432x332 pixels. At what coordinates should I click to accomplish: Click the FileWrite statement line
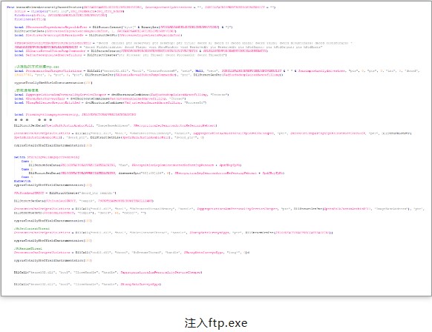[61, 16]
